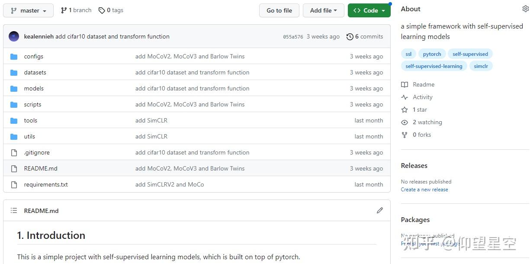The width and height of the screenshot is (530, 264).
Task: Click the self-supervised-learning topic tag
Action: [x=434, y=66]
